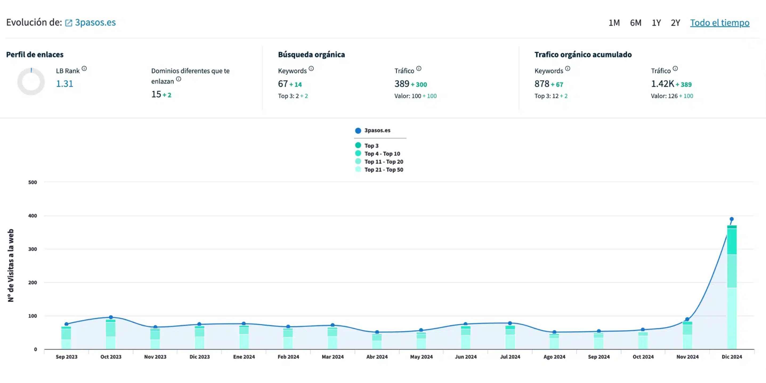Click Búsqueda orgánica Keywords info icon
766x383 pixels.
[x=311, y=69]
